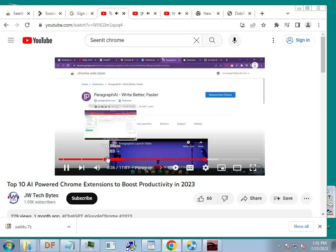Open #ChatGPT hashtag link
The height and width of the screenshot is (252, 336).
click(73, 216)
